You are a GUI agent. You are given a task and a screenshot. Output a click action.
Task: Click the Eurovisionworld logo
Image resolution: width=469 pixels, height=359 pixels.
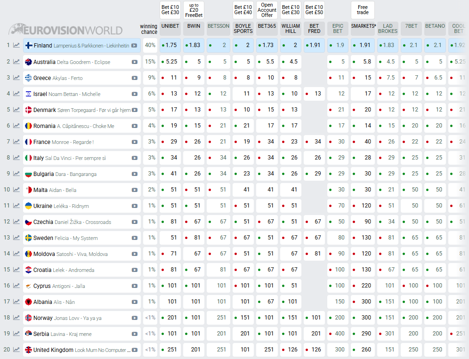[65, 30]
